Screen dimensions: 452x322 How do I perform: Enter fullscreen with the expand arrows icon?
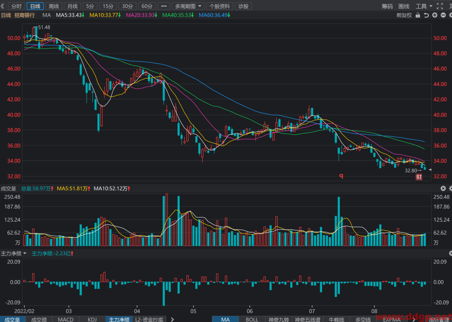pyautogui.click(x=440, y=6)
